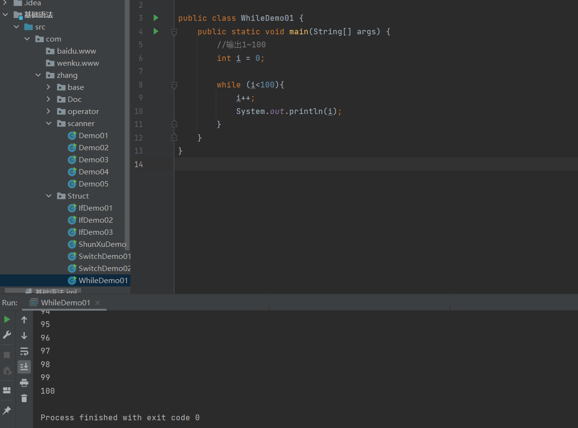578x428 pixels.
Task: Collapse the scanner package
Action: click(49, 123)
